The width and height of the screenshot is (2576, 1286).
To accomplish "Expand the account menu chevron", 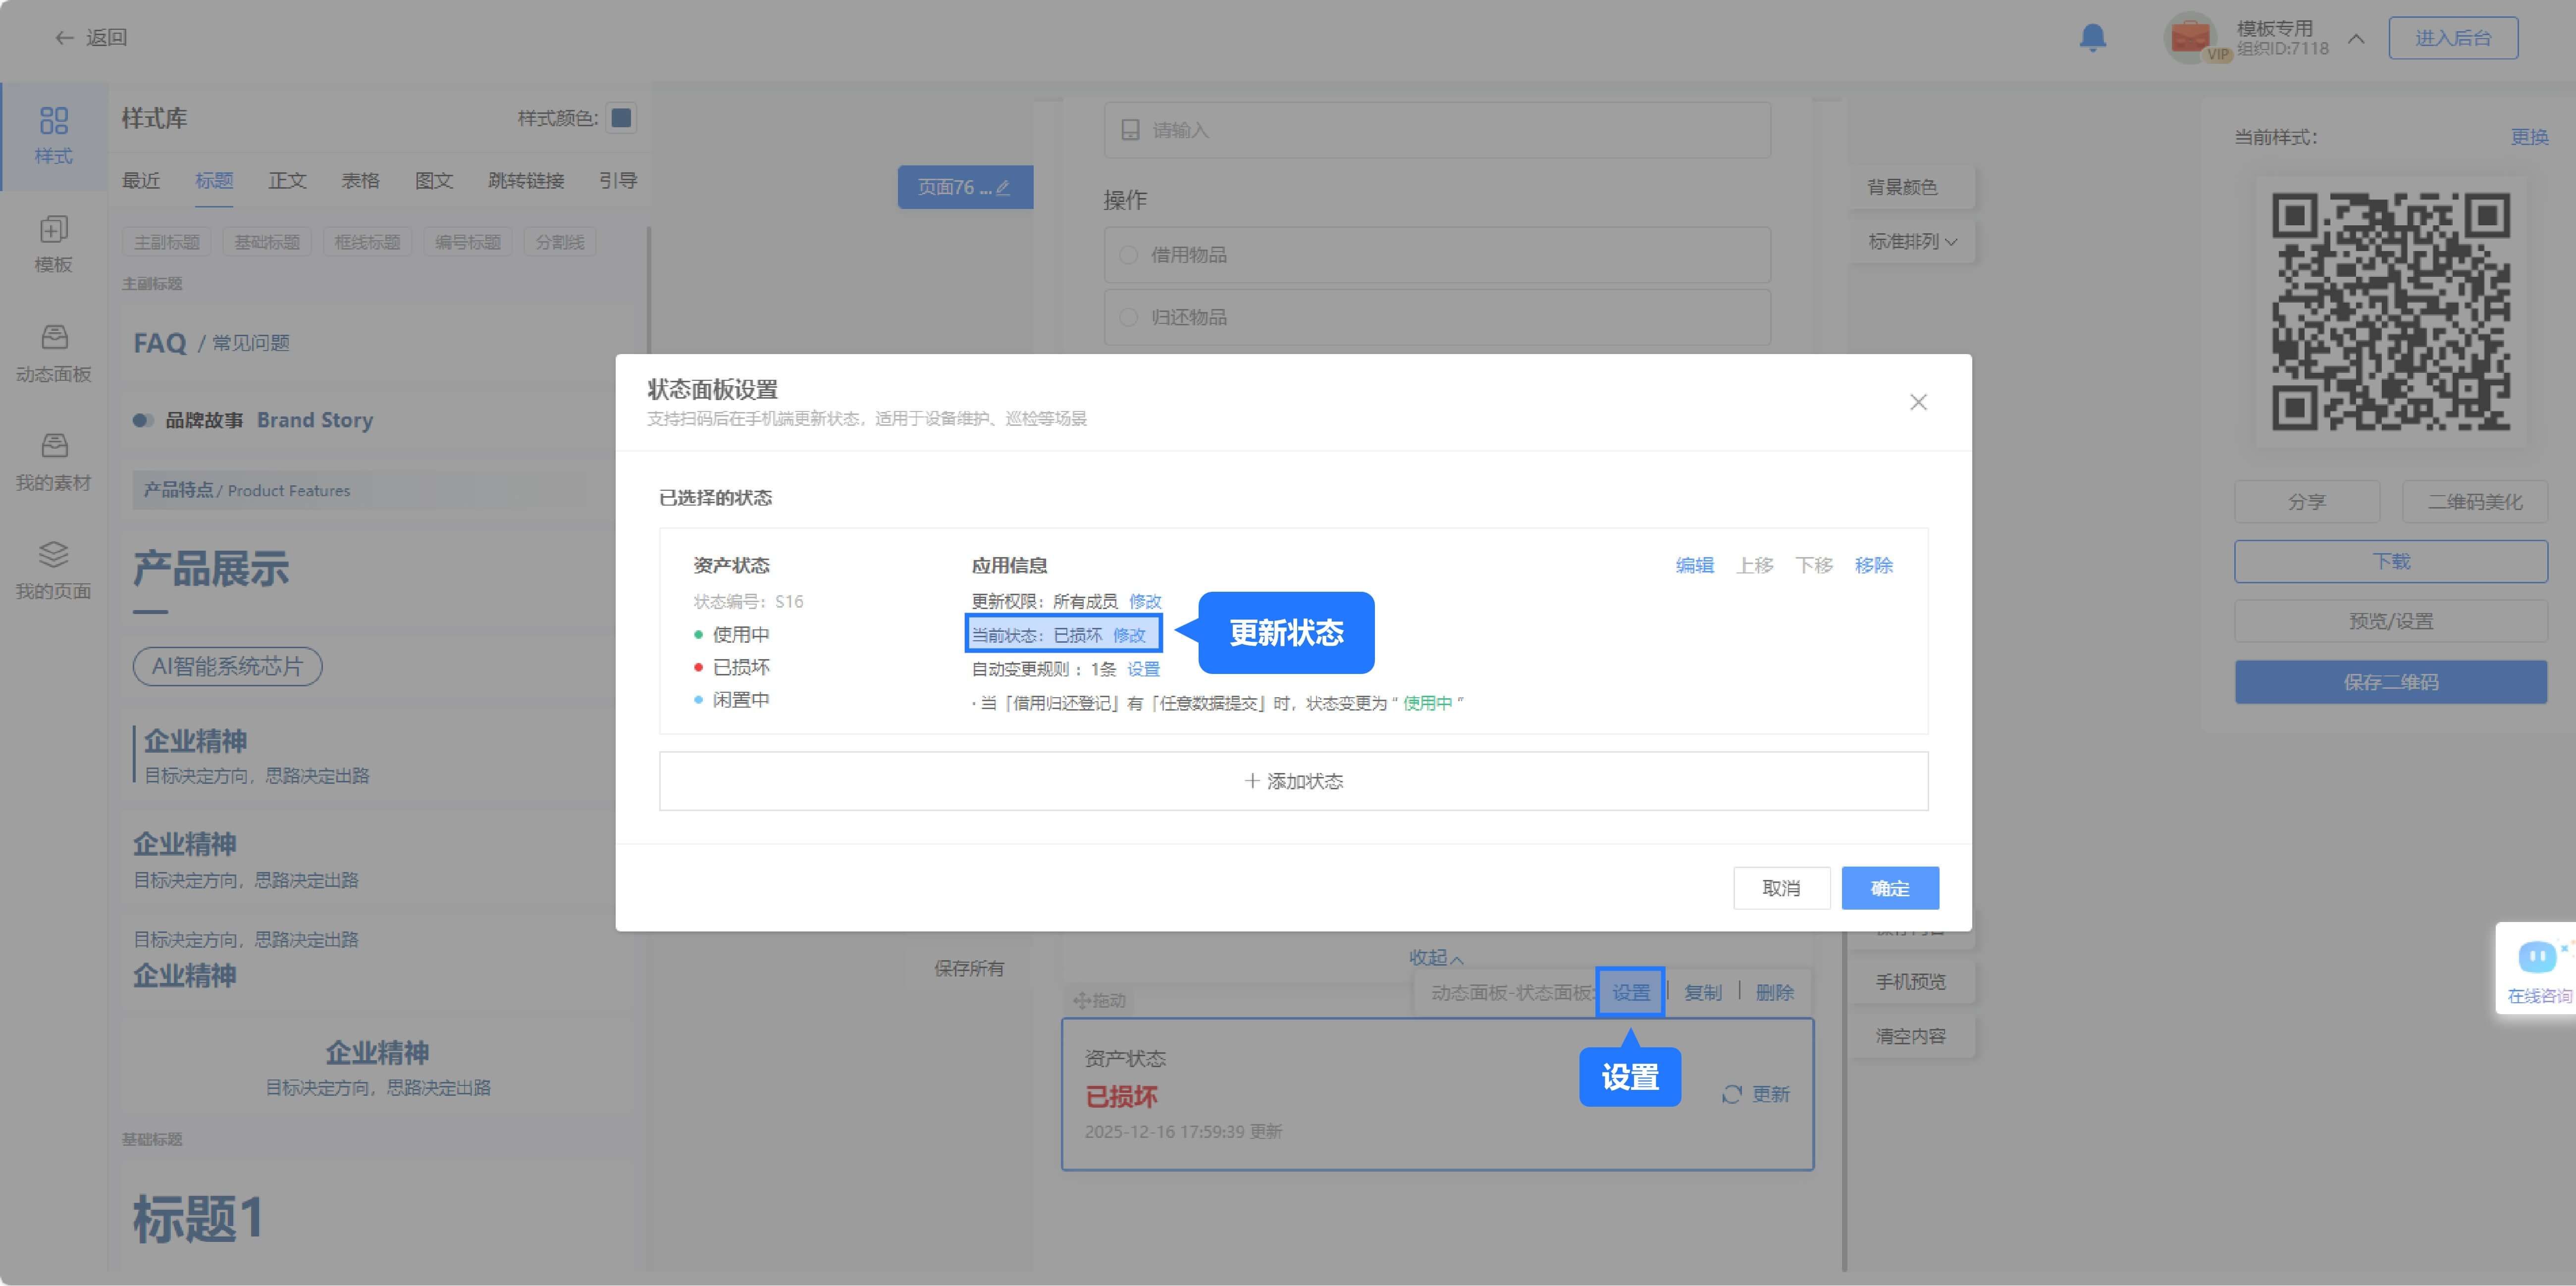I will tap(2356, 39).
